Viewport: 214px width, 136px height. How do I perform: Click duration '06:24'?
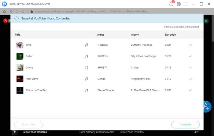pos(168,45)
